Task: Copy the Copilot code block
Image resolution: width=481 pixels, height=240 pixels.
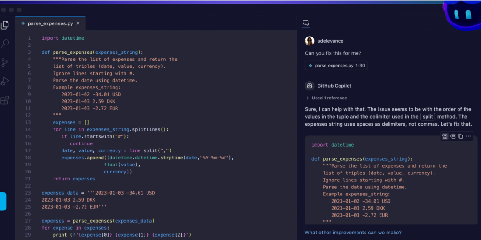Action: (460, 136)
